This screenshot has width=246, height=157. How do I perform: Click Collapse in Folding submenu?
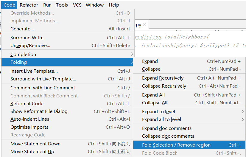(x=189, y=69)
